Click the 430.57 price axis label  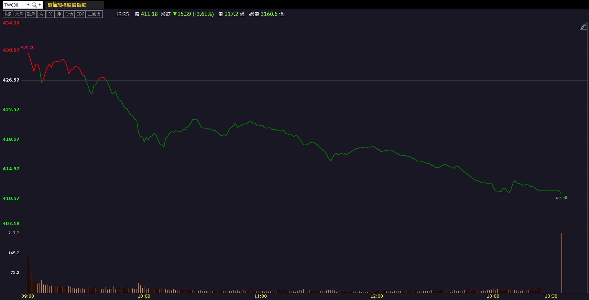[x=11, y=50]
